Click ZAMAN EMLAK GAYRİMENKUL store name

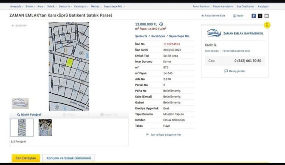243,33
